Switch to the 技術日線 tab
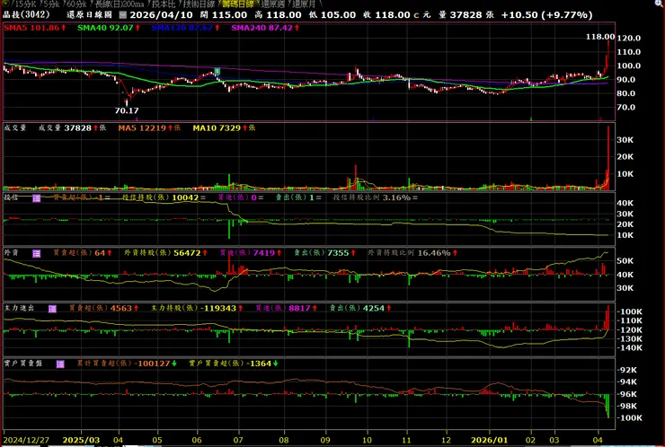The height and width of the screenshot is (447, 665). 199,4
